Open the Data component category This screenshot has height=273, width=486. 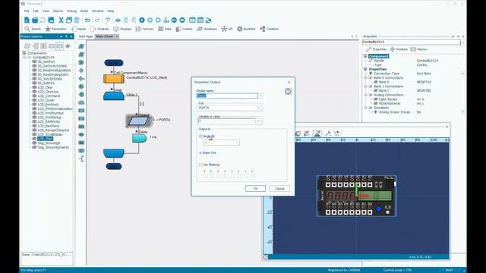click(x=165, y=29)
